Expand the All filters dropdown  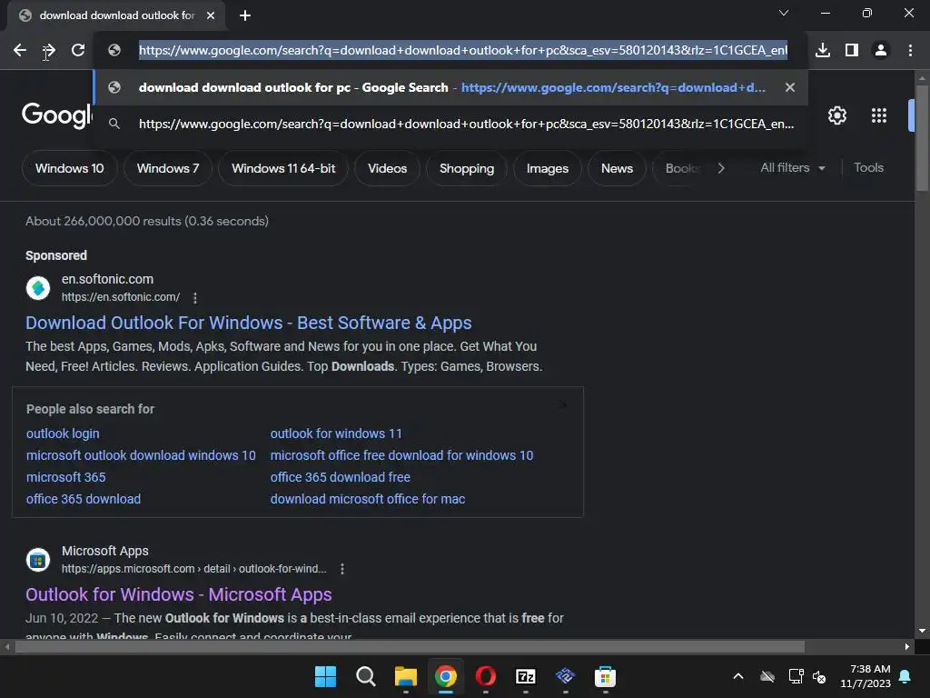pos(792,168)
